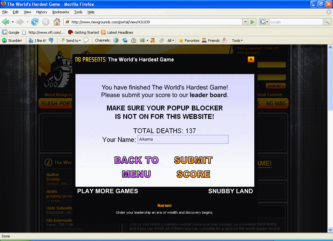Open the Tools menu in menu bar
This screenshot has width=333, height=241.
[x=78, y=12]
